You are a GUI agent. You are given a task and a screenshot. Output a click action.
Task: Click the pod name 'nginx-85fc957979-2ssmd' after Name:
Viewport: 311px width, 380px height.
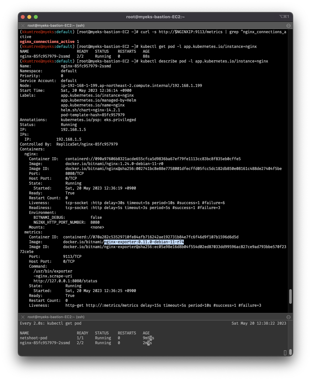click(x=86, y=66)
